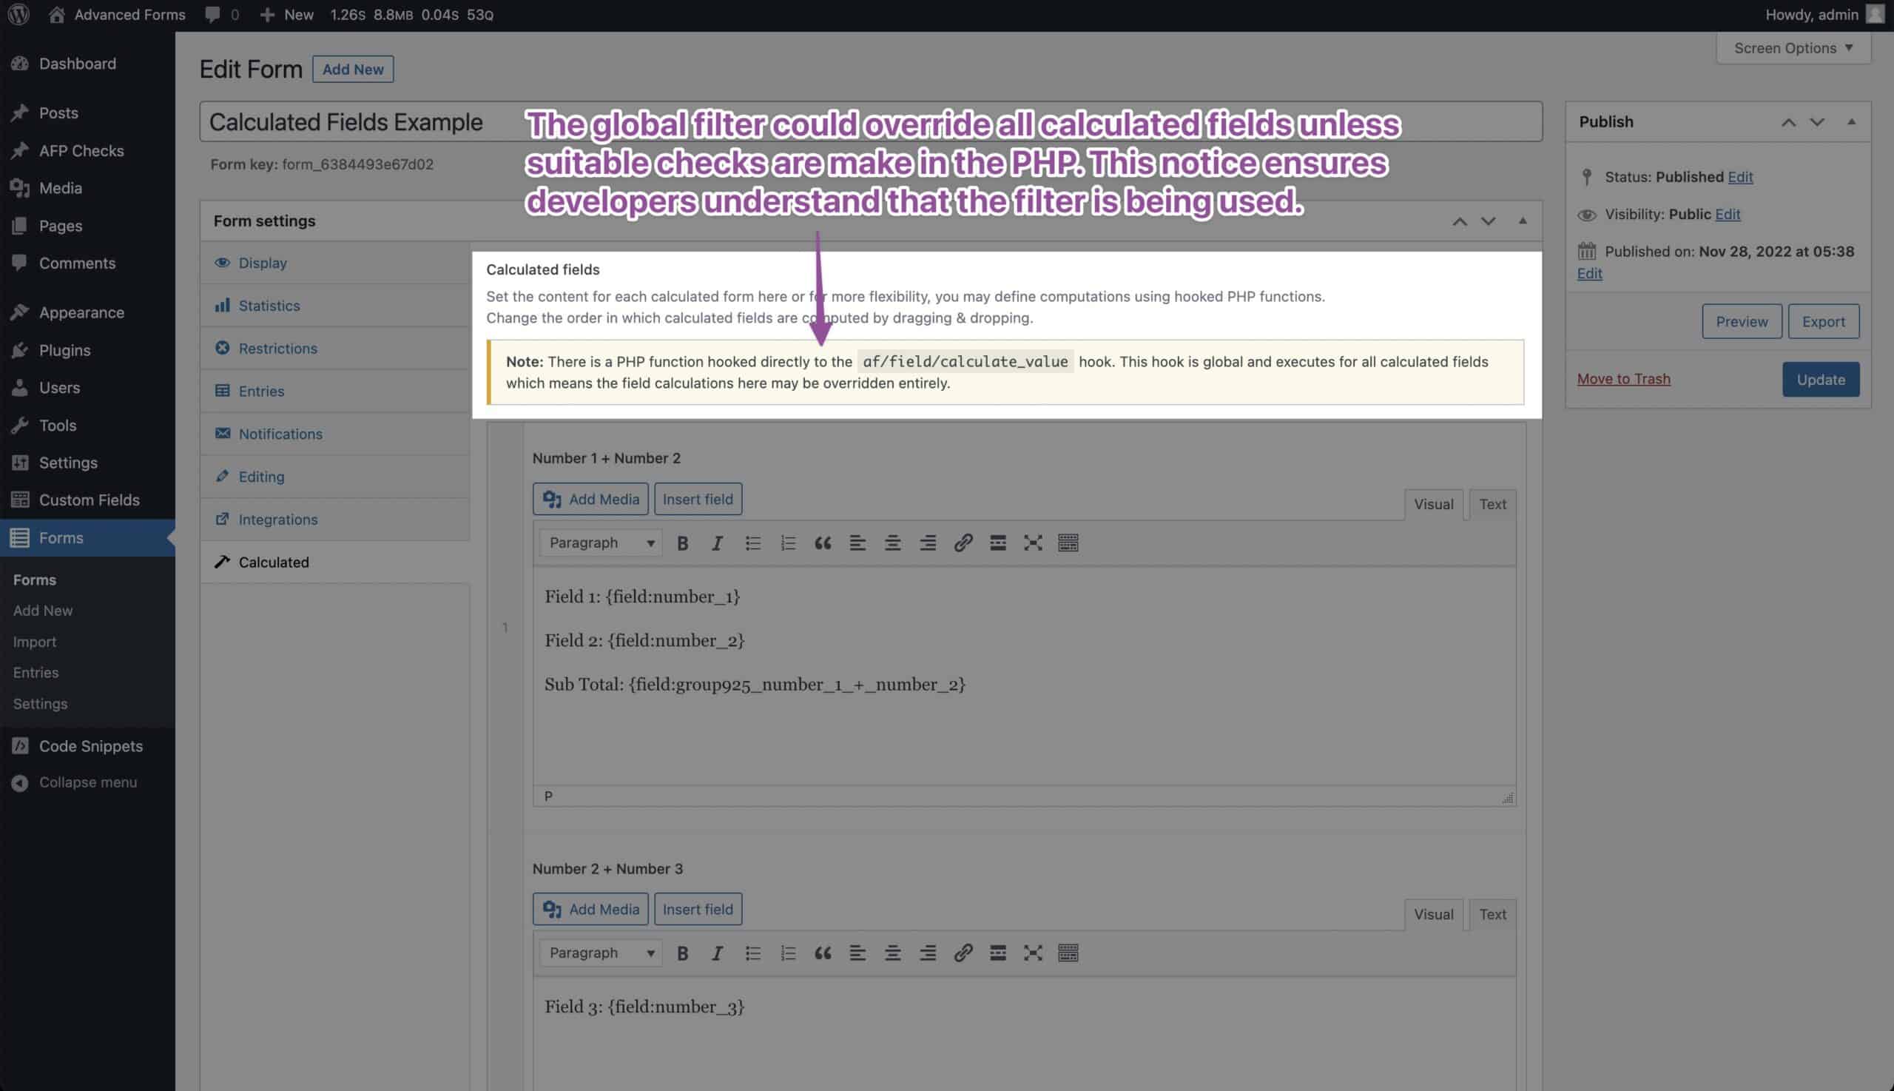Switch to Text tab in first editor
The height and width of the screenshot is (1091, 1894).
[1492, 504]
